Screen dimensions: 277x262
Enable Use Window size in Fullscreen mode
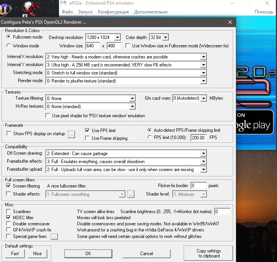(128, 46)
